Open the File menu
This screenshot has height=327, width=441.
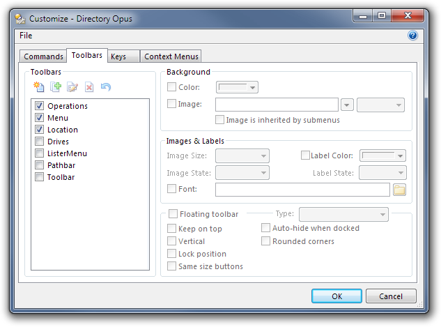[26, 36]
